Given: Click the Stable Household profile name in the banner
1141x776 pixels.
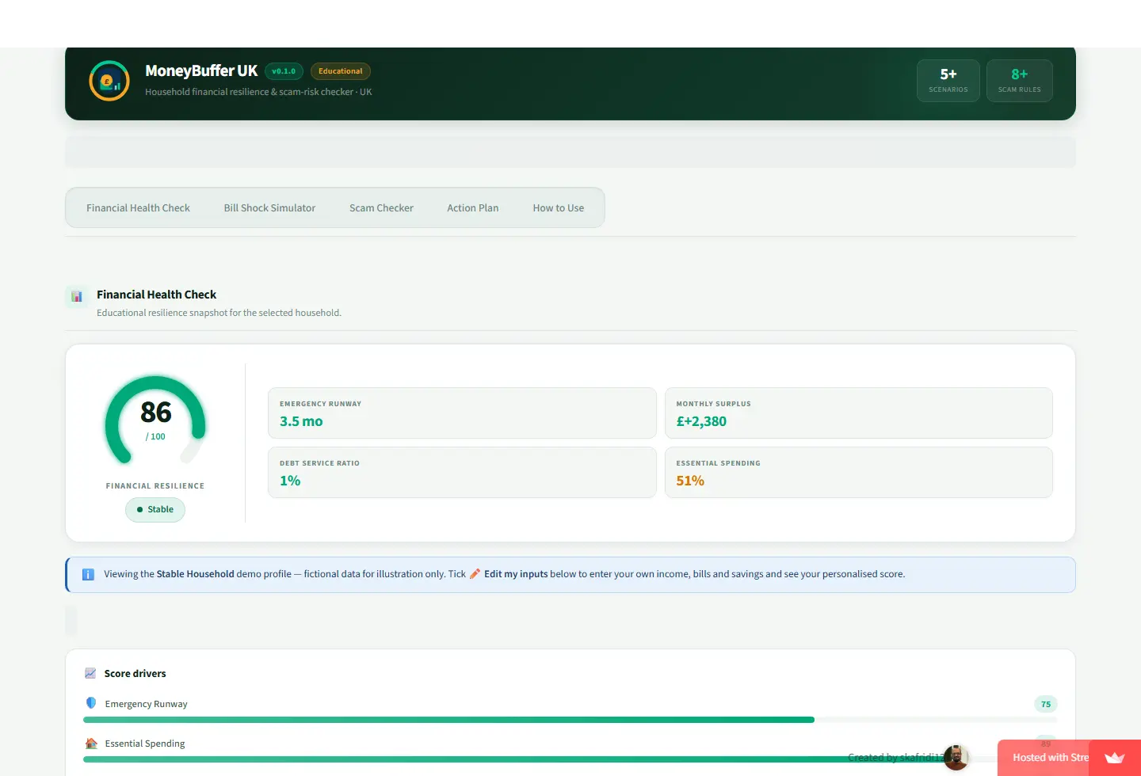Looking at the screenshot, I should click(x=195, y=574).
